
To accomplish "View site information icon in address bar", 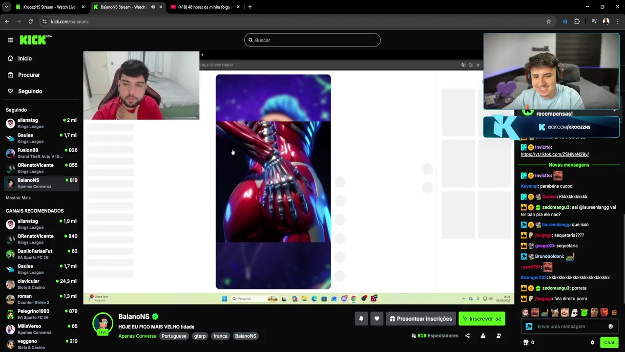I will pyautogui.click(x=44, y=22).
